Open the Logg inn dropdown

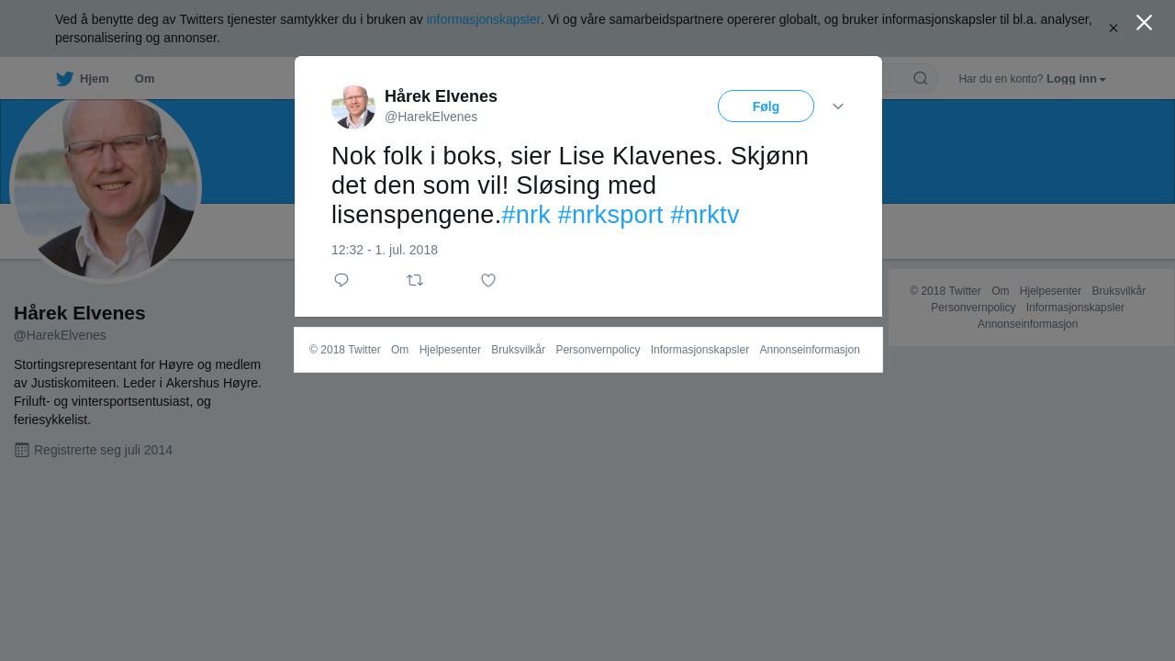[1076, 79]
